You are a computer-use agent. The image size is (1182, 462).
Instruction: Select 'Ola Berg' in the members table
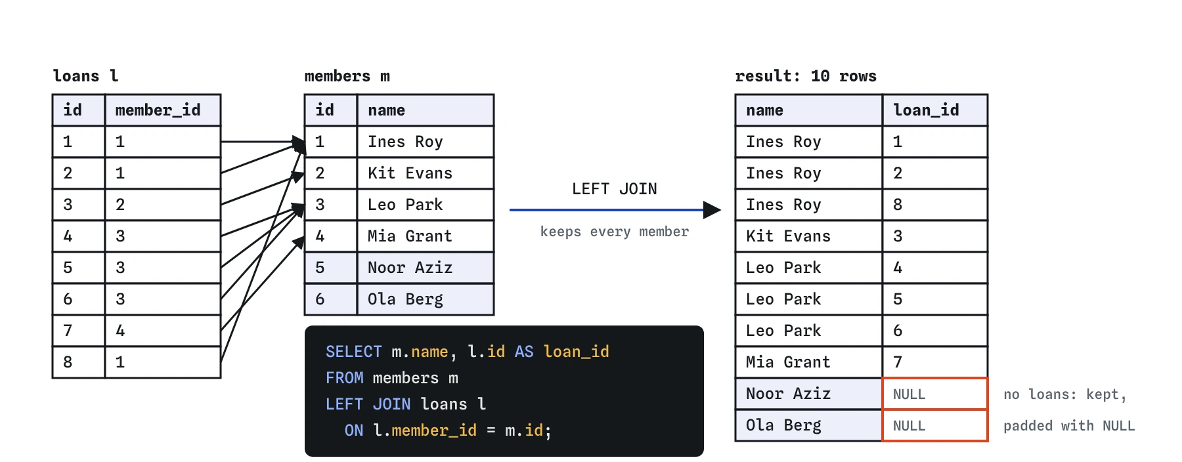[x=426, y=299]
